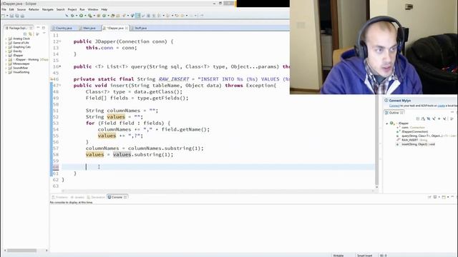Open the External Tools dropdown arrow
The width and height of the screenshot is (458, 257).
(94, 16)
